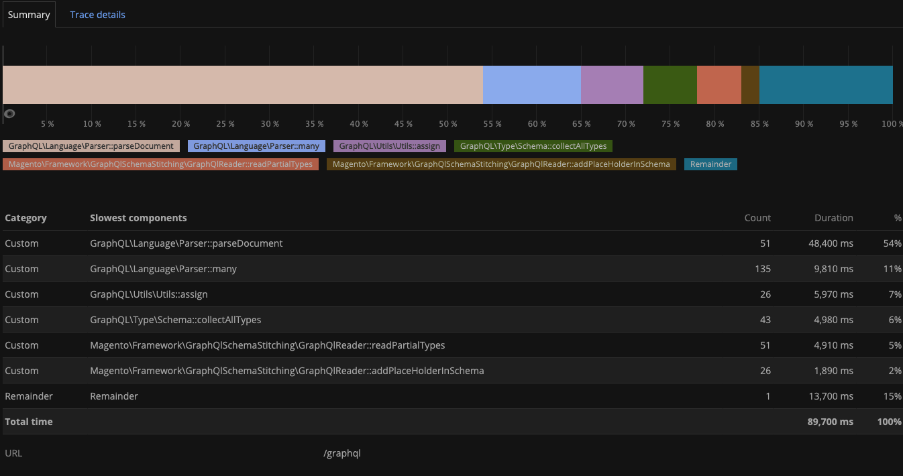Toggle the addPlaceHolderInSchema legend label
This screenshot has height=476, width=903.
(501, 164)
